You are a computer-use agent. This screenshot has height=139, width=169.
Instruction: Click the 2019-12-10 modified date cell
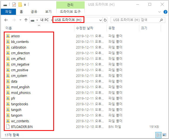[90, 127]
